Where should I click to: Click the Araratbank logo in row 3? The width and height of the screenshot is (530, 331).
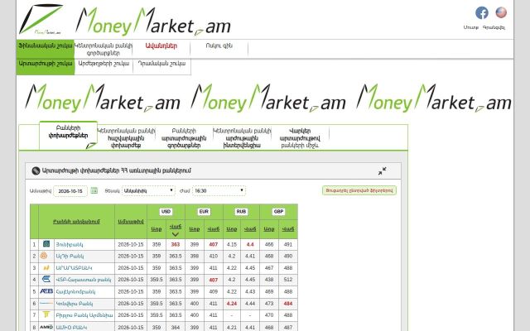[x=46, y=267]
